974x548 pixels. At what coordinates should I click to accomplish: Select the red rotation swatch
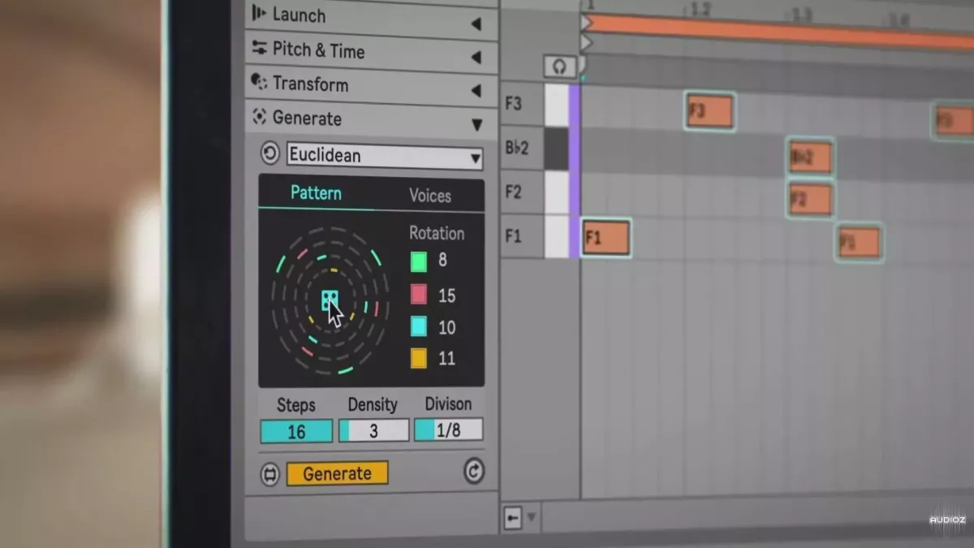point(418,295)
